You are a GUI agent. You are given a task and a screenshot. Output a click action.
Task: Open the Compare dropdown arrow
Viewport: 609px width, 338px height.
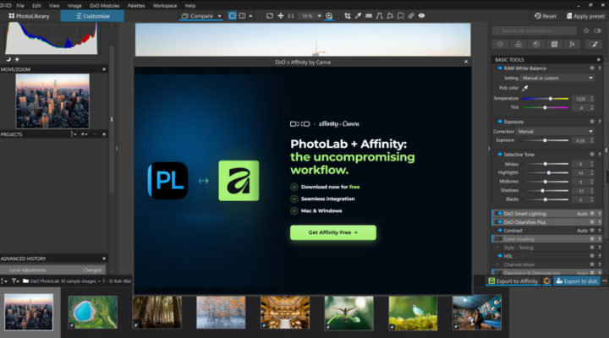tap(219, 16)
